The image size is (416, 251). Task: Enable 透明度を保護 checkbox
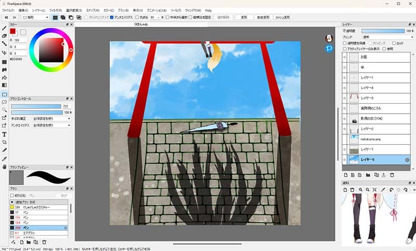click(345, 43)
